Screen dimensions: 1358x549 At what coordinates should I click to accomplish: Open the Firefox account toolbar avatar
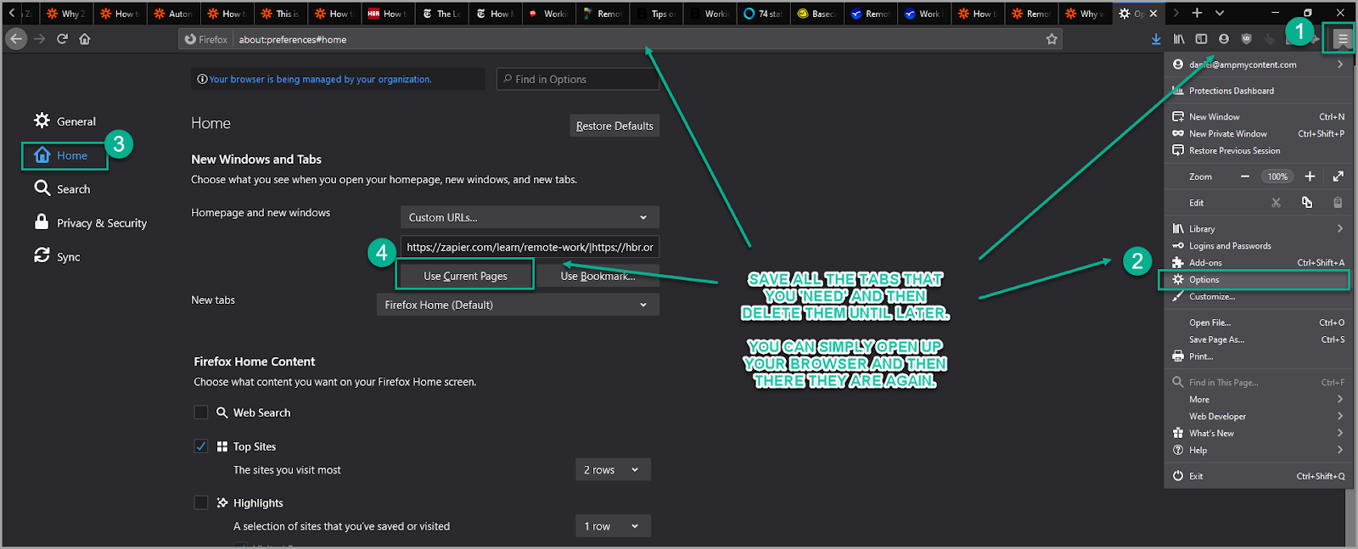(x=1224, y=39)
